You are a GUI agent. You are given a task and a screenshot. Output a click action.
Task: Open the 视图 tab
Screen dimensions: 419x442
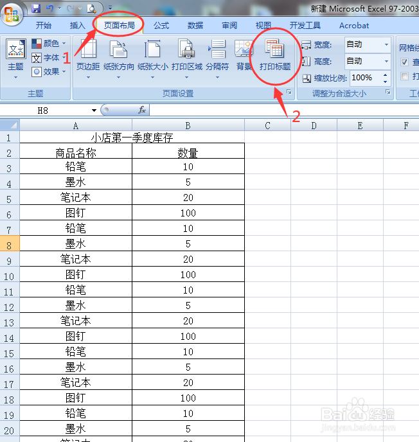(x=263, y=26)
